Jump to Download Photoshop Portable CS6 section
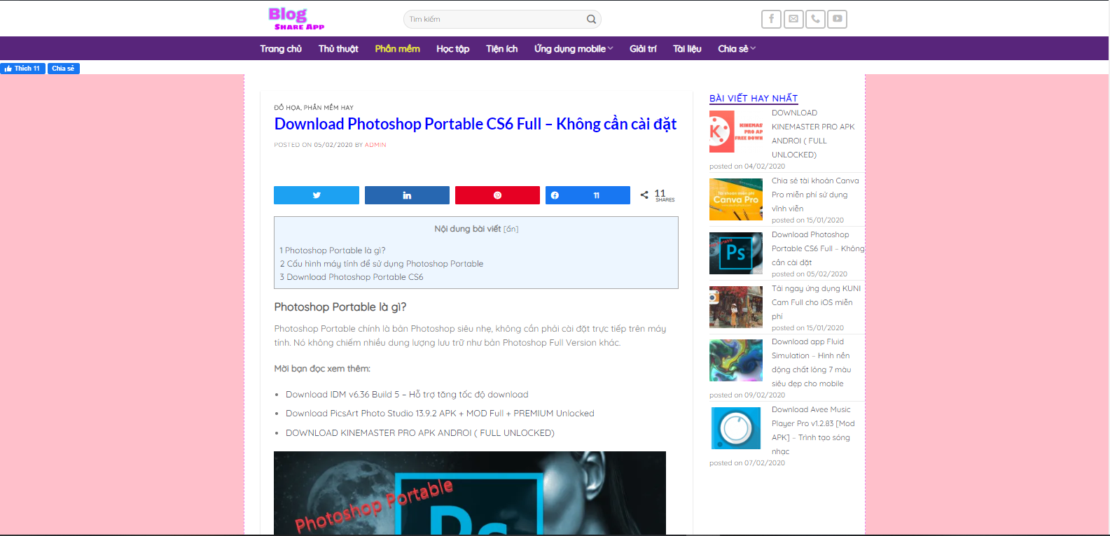This screenshot has height=536, width=1110. 352,277
